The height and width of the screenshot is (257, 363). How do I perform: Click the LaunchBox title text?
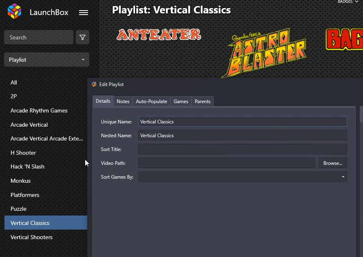tap(49, 12)
